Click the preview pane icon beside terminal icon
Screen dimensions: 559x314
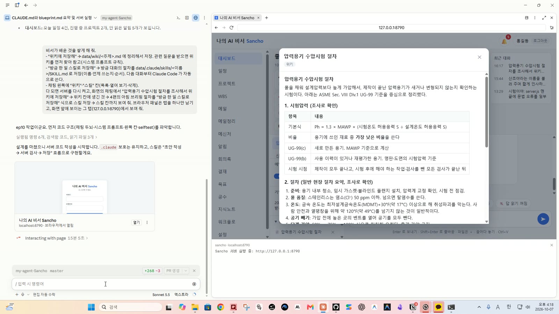187,18
